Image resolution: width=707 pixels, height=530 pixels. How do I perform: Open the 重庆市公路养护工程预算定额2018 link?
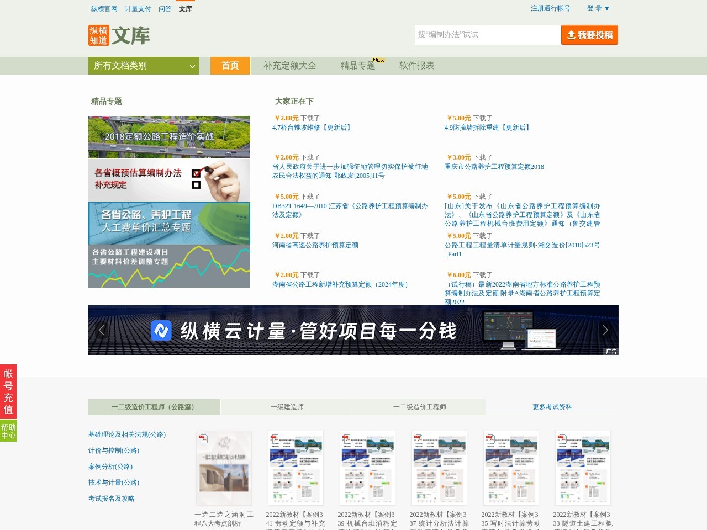point(494,167)
